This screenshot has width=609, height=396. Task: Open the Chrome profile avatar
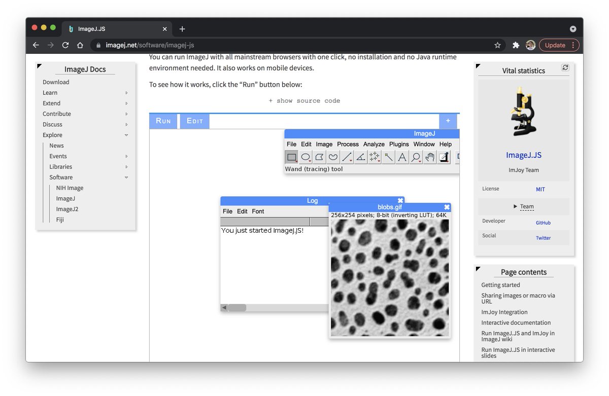tap(531, 45)
